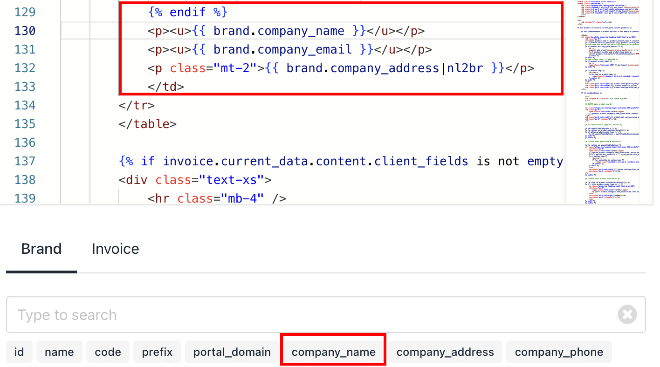Insert the name variable tag

pyautogui.click(x=59, y=352)
